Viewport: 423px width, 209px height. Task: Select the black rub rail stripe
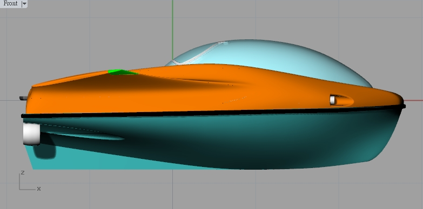pos(213,112)
